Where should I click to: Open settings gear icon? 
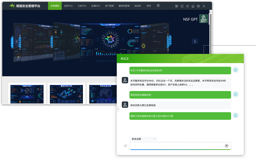coord(198,6)
